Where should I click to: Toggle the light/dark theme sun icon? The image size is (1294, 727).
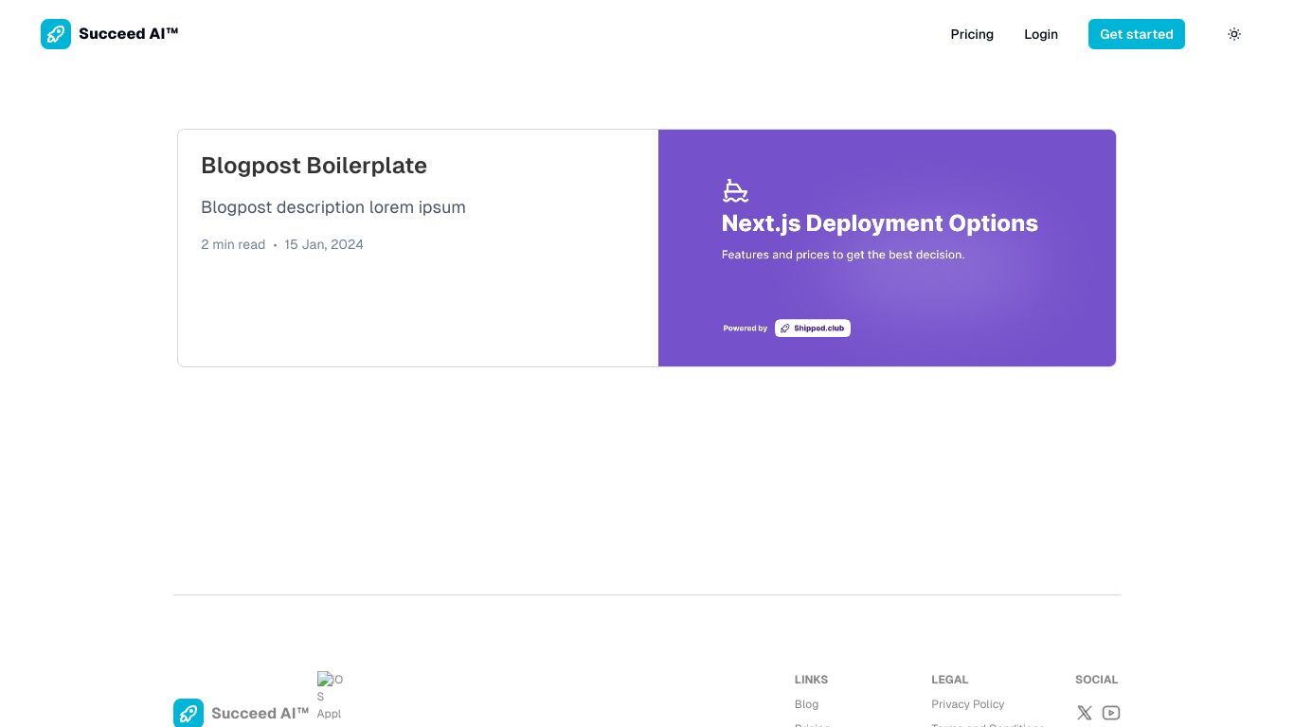coord(1234,34)
